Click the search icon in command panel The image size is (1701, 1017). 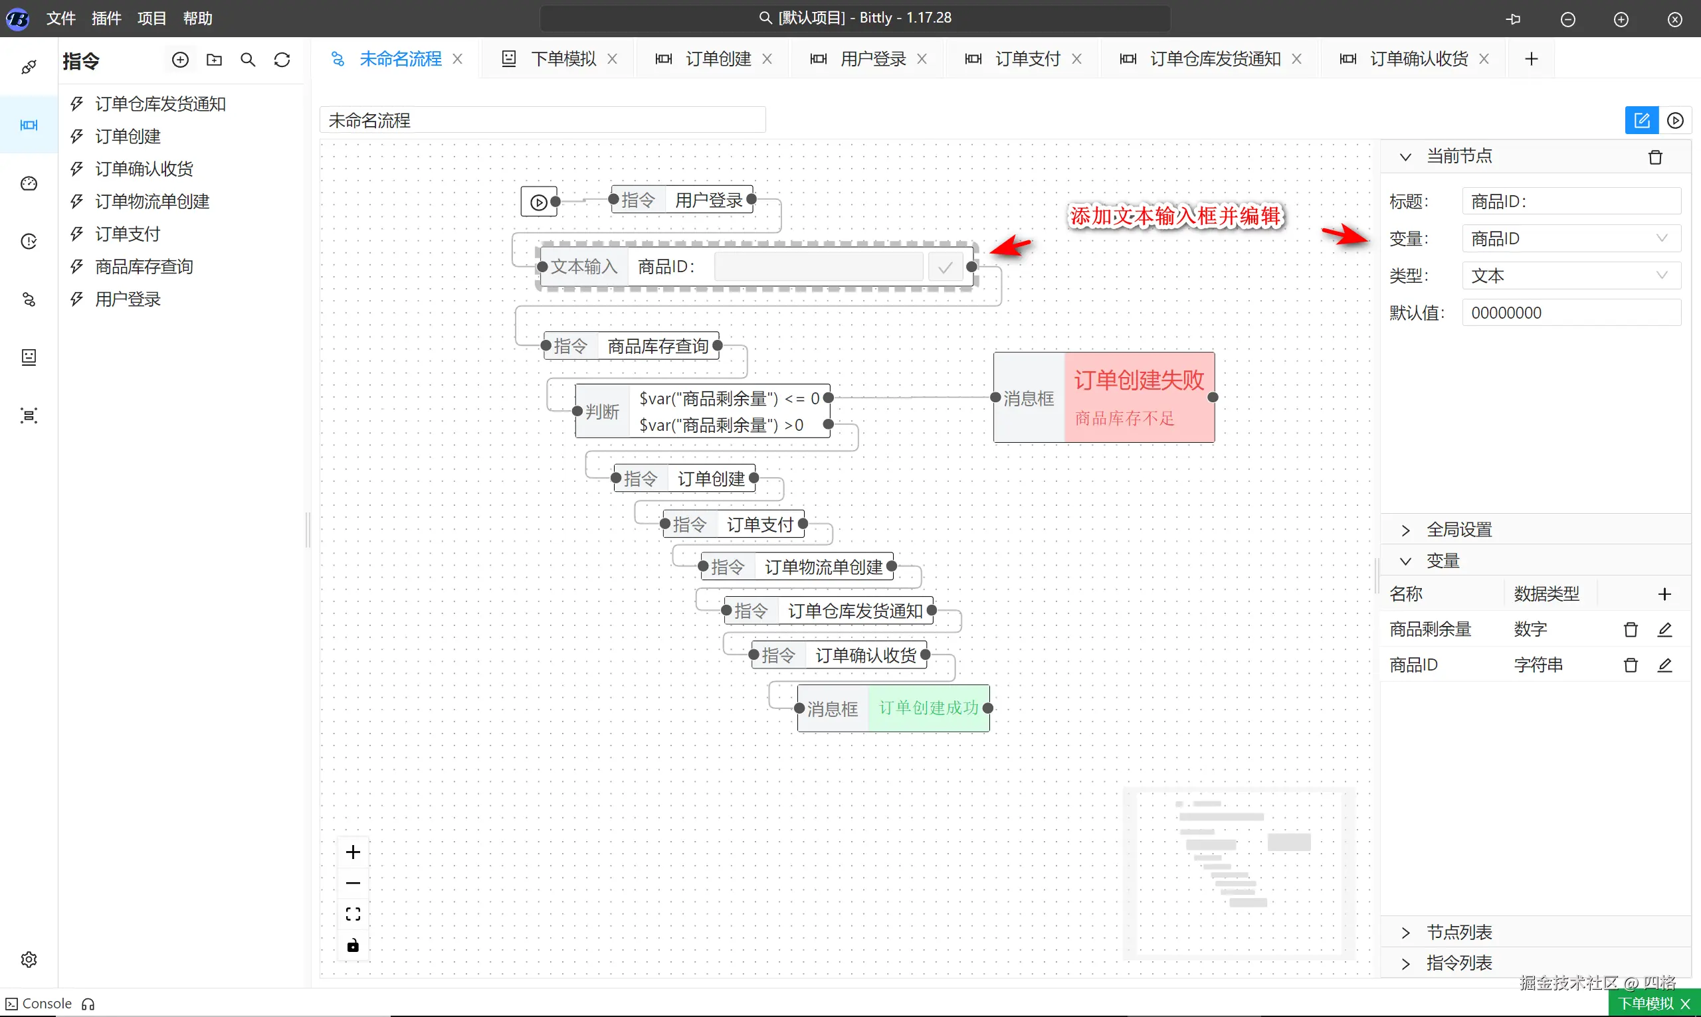(x=249, y=60)
